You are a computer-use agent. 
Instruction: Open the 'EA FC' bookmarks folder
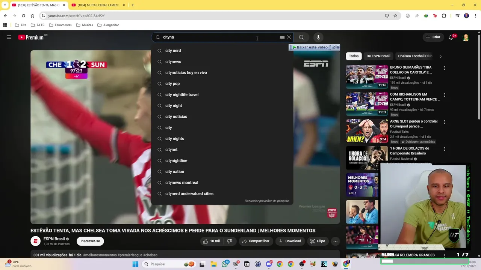[38, 25]
